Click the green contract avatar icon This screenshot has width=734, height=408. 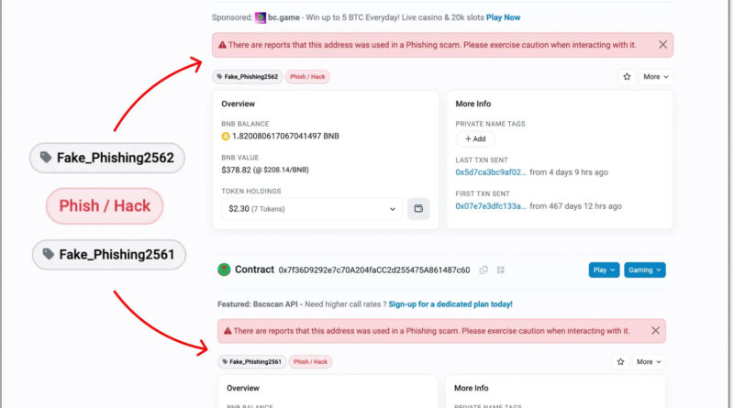[223, 270]
